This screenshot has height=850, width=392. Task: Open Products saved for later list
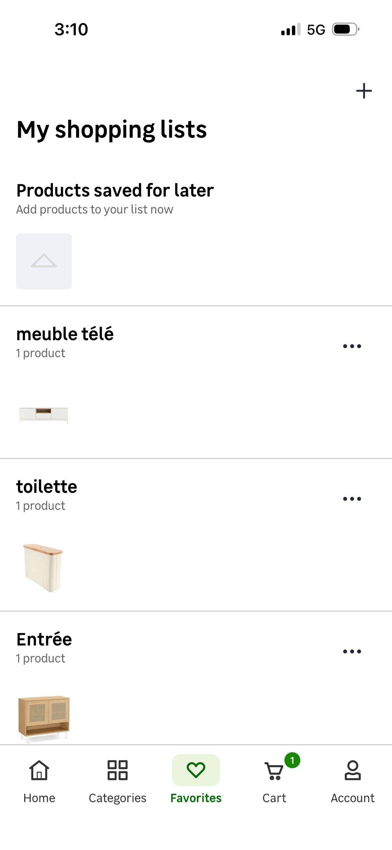(115, 191)
